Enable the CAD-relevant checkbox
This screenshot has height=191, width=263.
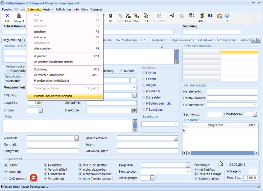click(6, 179)
